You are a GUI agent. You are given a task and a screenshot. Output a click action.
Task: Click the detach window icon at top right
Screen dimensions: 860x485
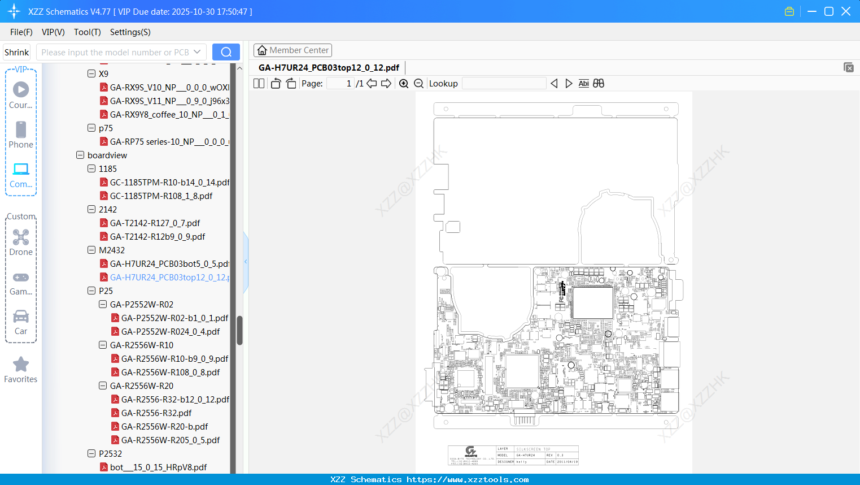(849, 67)
